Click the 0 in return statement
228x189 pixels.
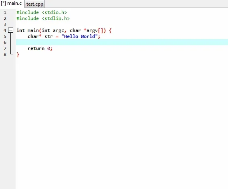coord(48,48)
